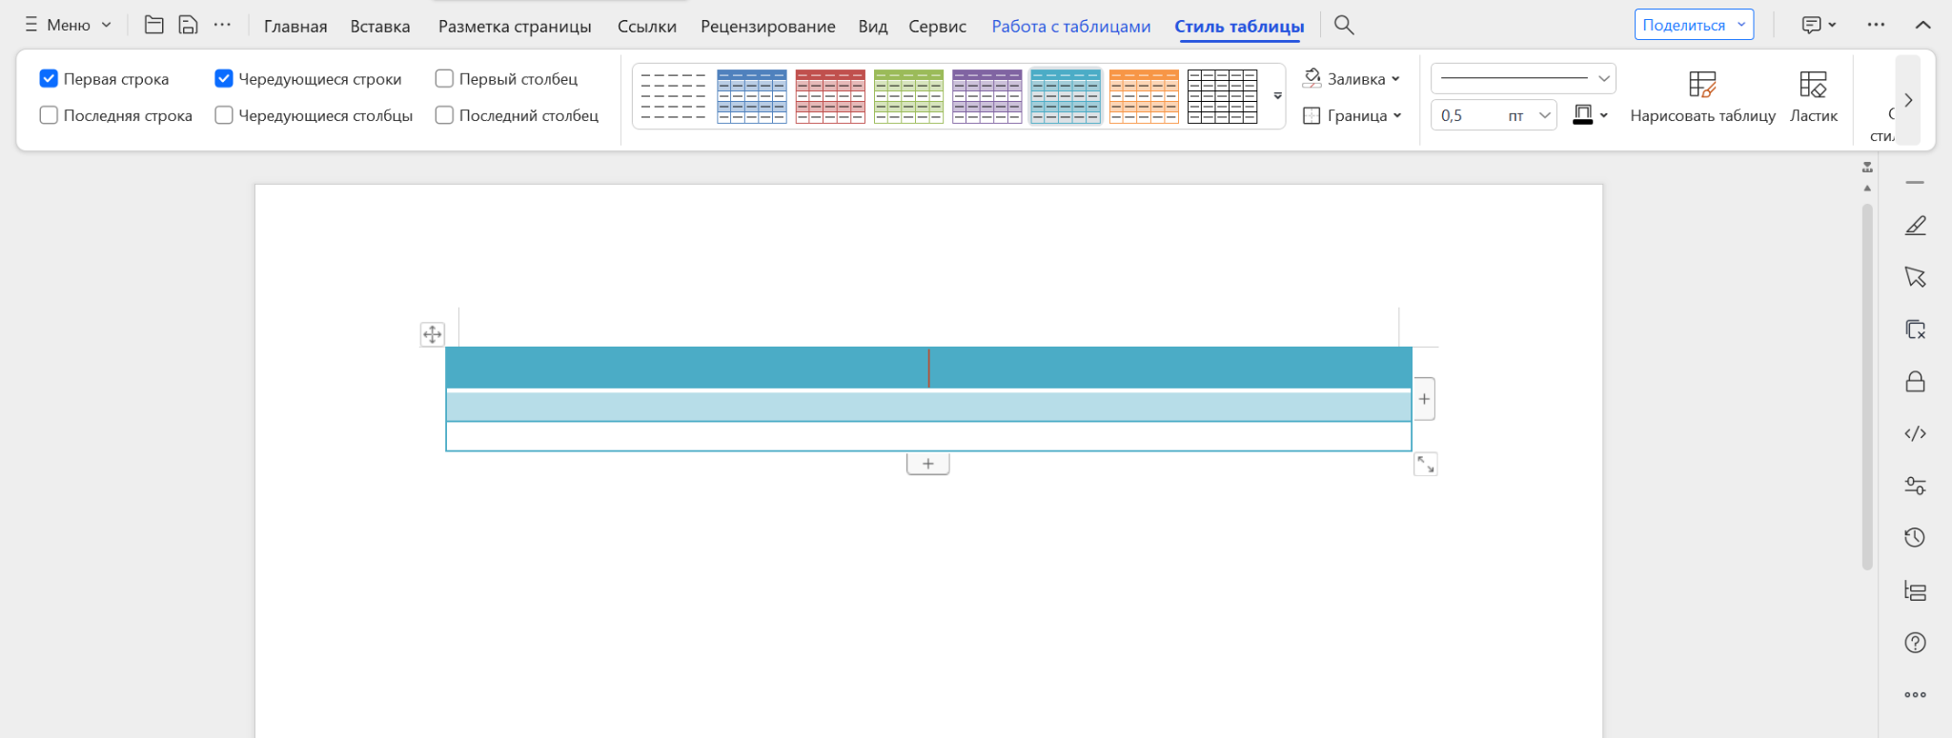Image resolution: width=1952 pixels, height=738 pixels.
Task: Click the lock icon in the sidebar
Action: [1915, 382]
